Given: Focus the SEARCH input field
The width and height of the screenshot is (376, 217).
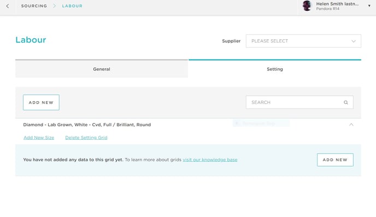Looking at the screenshot, I should [x=299, y=102].
